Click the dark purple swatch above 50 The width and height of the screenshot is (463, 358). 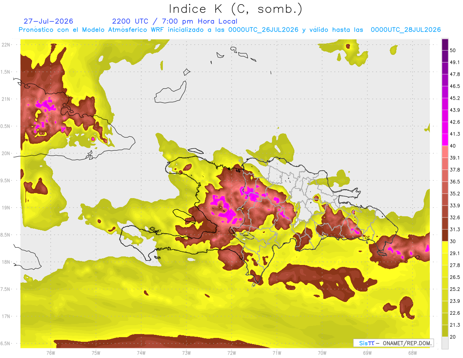[x=445, y=44]
